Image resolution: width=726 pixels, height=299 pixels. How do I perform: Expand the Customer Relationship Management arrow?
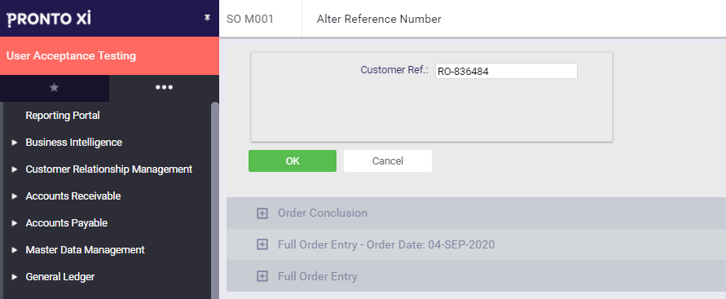(x=15, y=169)
